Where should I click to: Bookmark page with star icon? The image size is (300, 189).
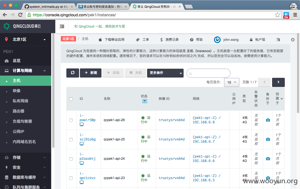(x=277, y=15)
